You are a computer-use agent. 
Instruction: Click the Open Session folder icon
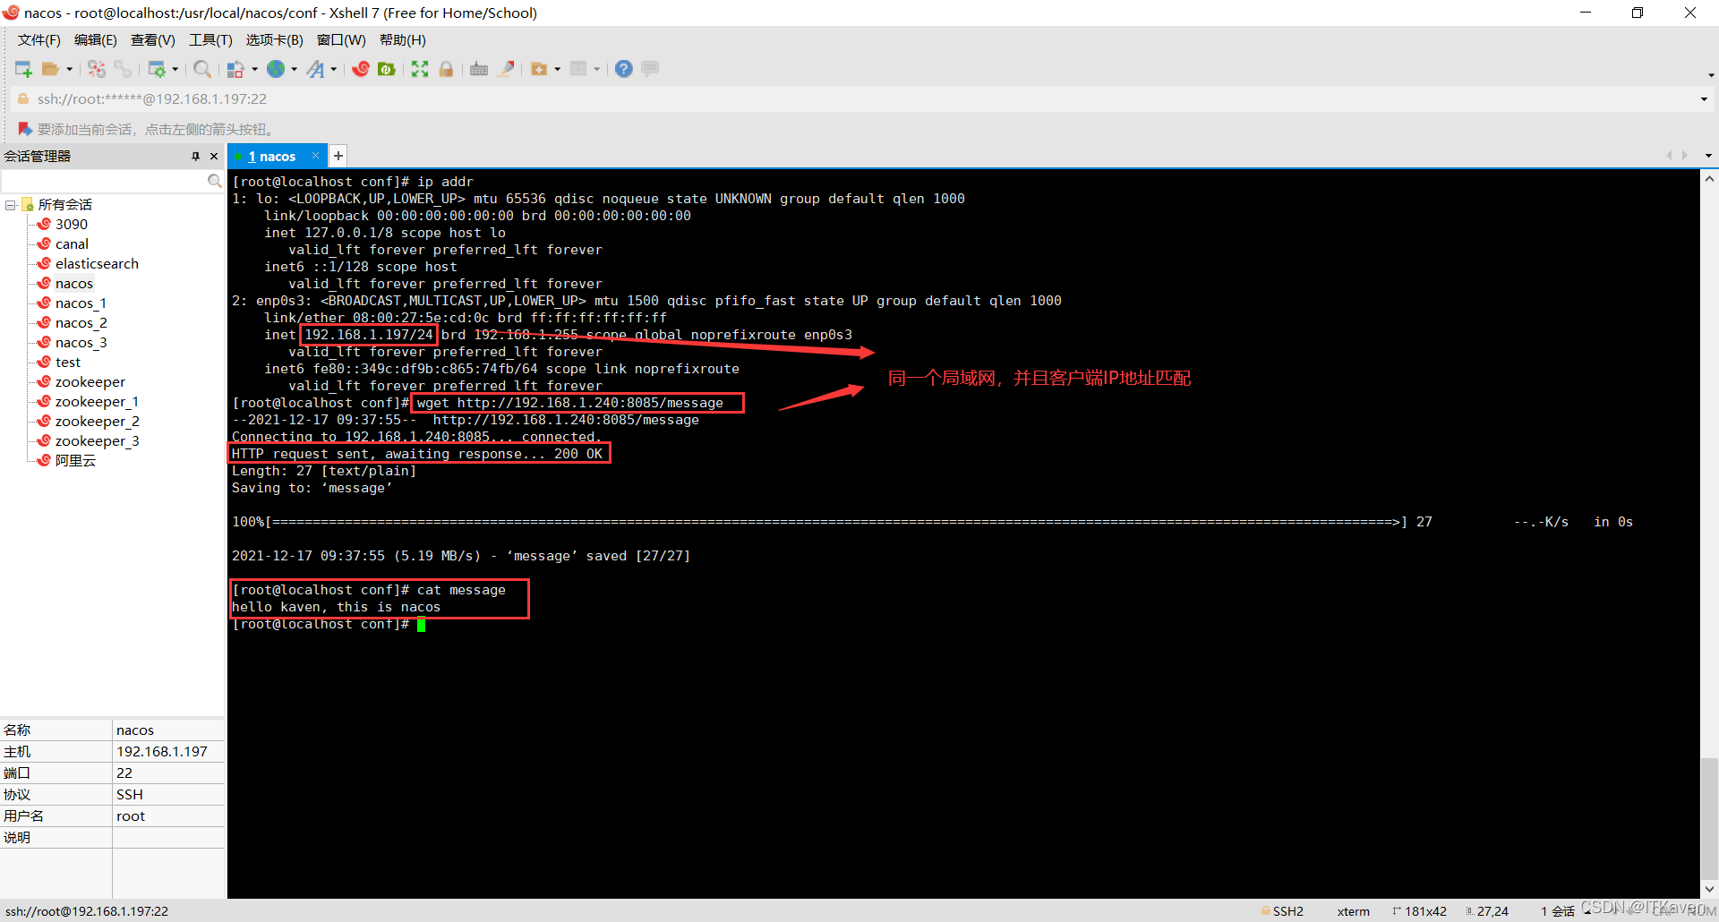click(x=51, y=69)
